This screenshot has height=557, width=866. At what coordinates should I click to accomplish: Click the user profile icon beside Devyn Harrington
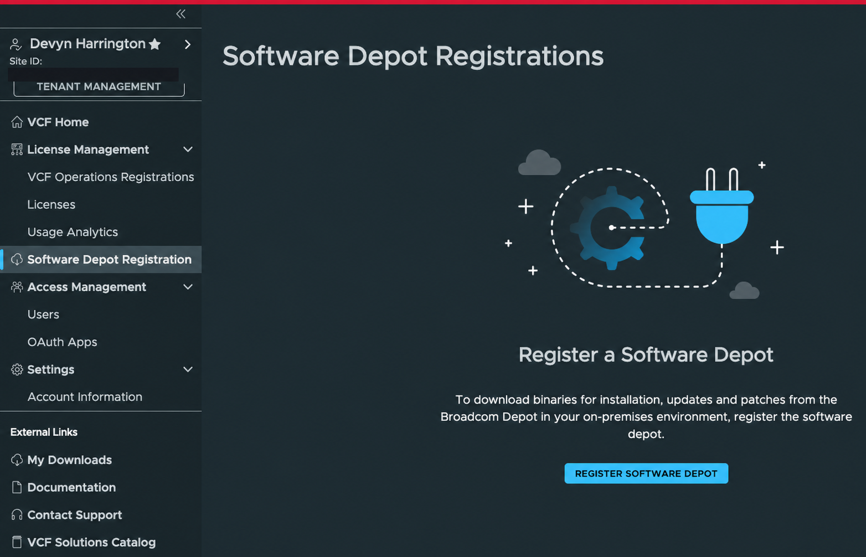pyautogui.click(x=16, y=44)
